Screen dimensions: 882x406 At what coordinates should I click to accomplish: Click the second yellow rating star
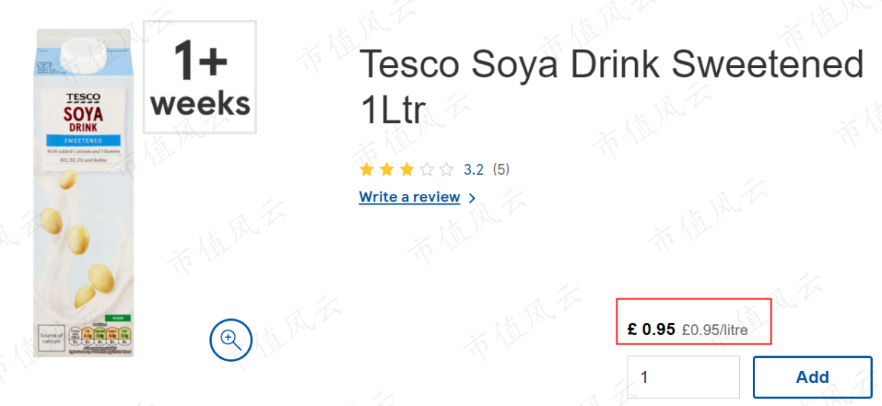387,169
